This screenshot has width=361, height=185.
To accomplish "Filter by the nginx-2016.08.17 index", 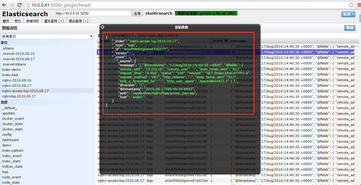I will 47,85.
